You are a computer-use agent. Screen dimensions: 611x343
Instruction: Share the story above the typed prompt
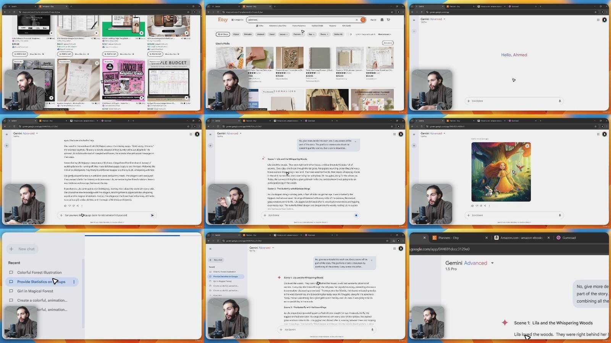click(78, 206)
